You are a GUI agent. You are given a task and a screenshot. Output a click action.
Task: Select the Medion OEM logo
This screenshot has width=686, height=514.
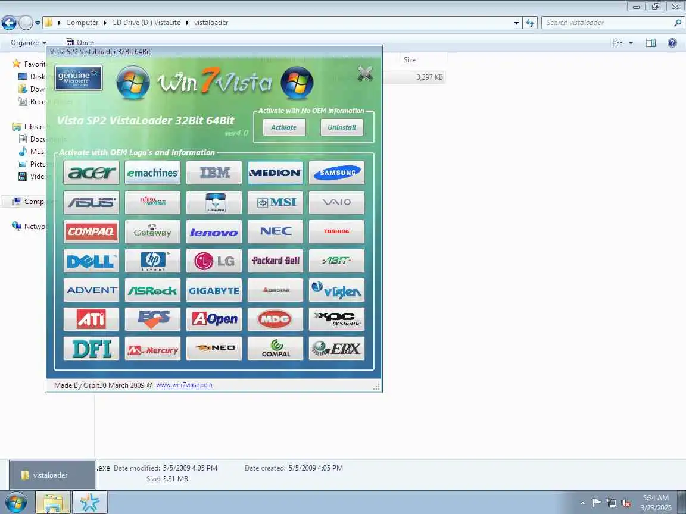point(275,173)
